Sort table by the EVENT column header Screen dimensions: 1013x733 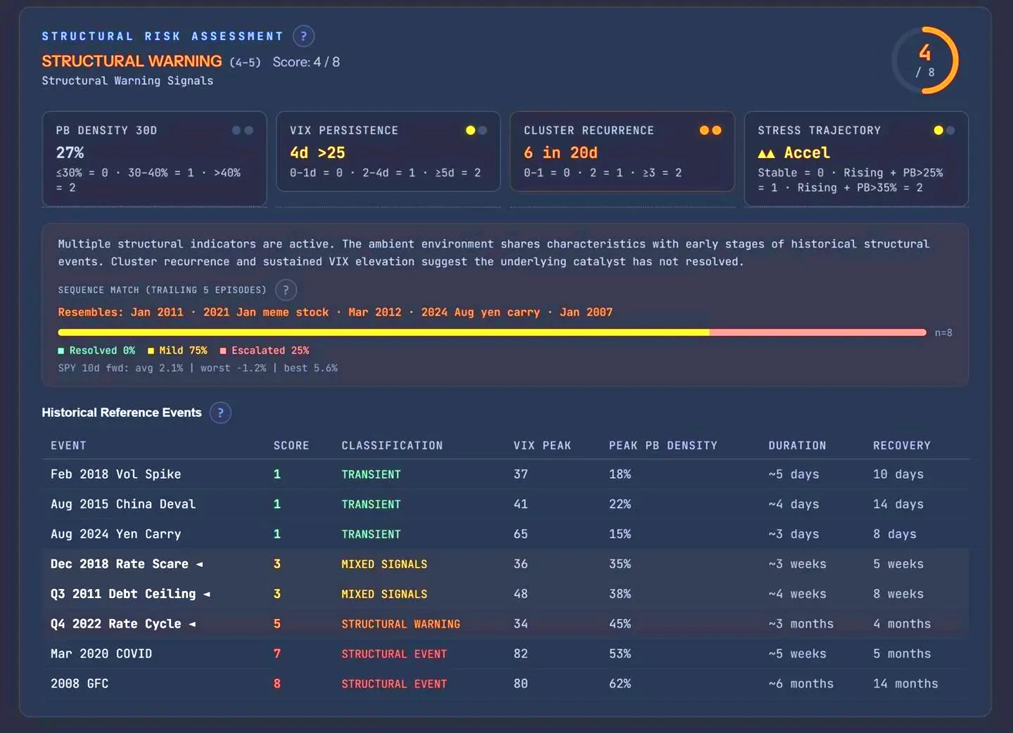pos(68,446)
